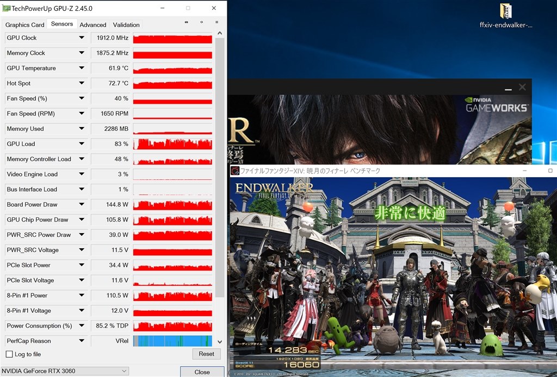Open the GPU Chip Power Draw dropdown
The width and height of the screenshot is (557, 377).
point(82,219)
